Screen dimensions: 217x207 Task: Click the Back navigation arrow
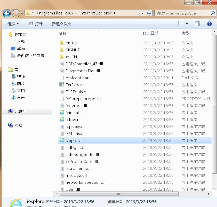(x=7, y=13)
